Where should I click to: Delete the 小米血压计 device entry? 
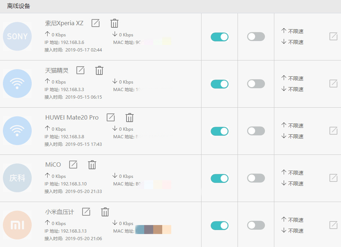(105, 212)
